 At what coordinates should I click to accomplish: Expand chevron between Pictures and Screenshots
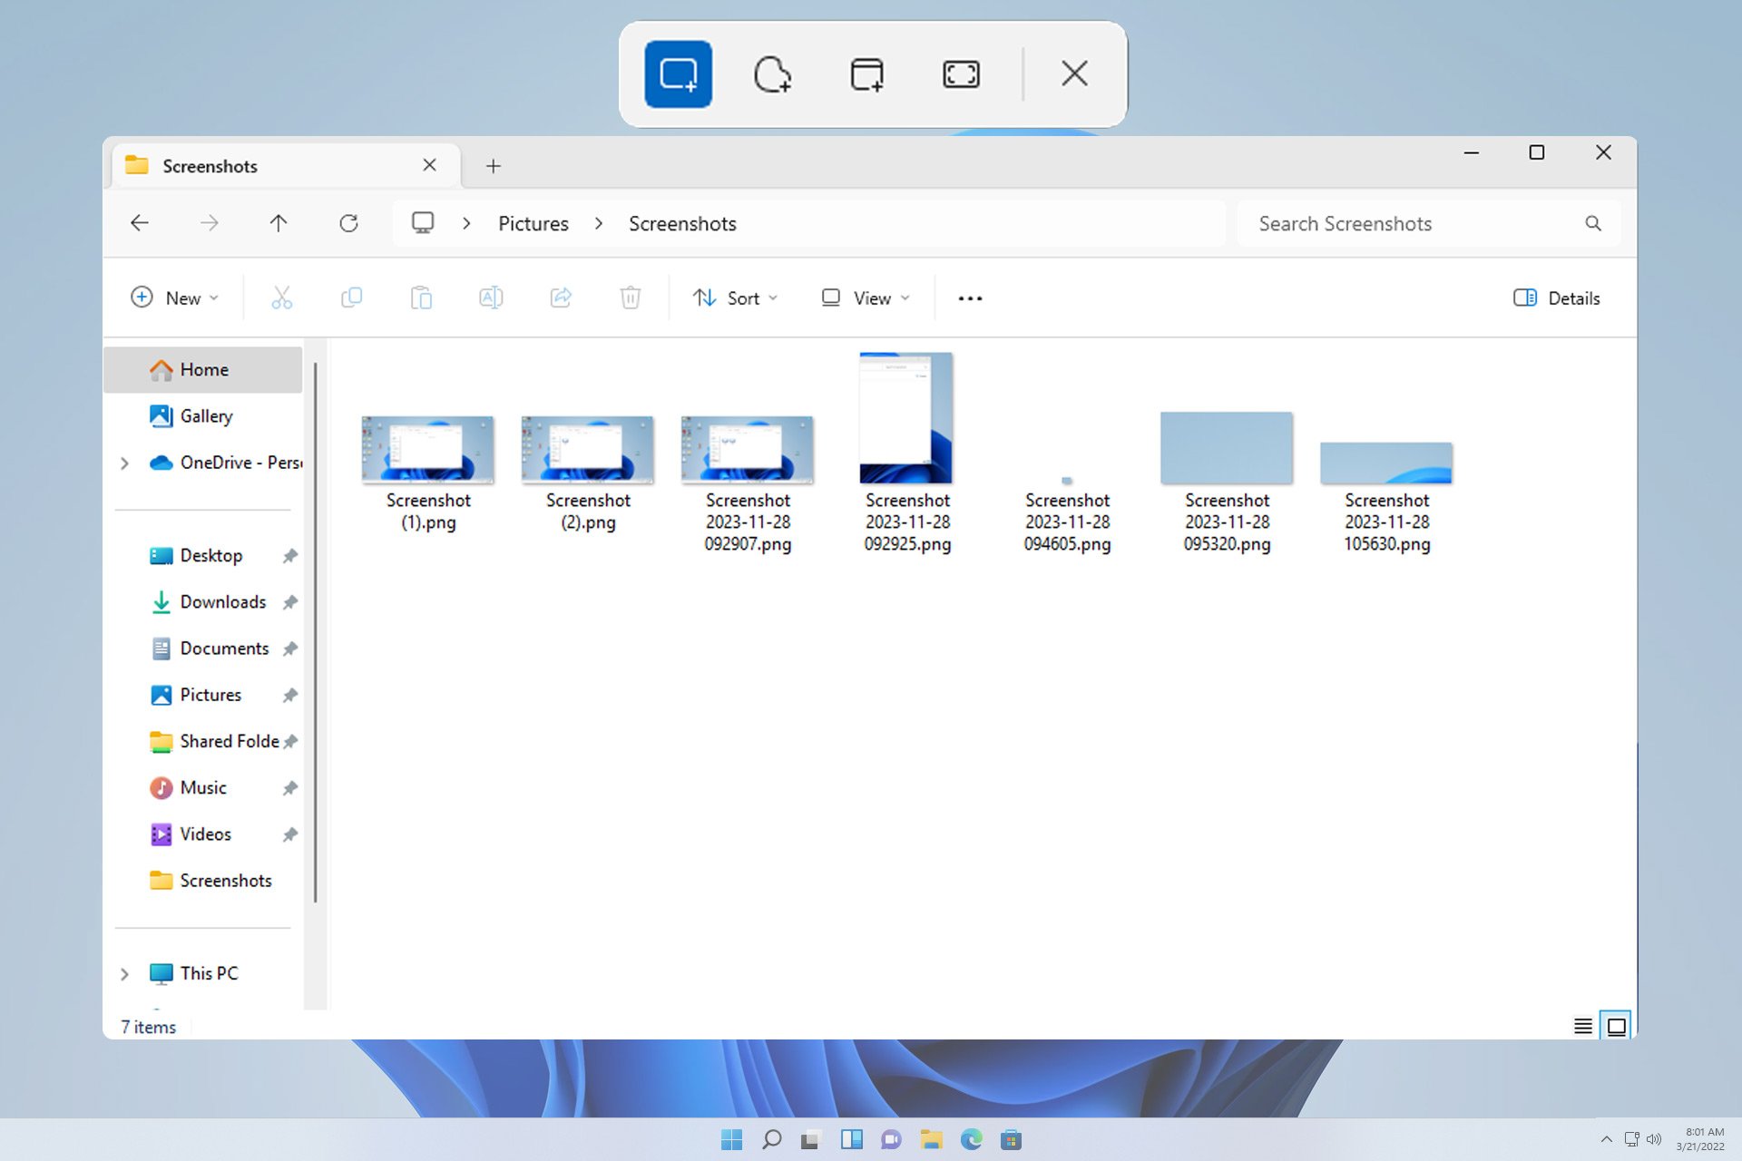[599, 223]
